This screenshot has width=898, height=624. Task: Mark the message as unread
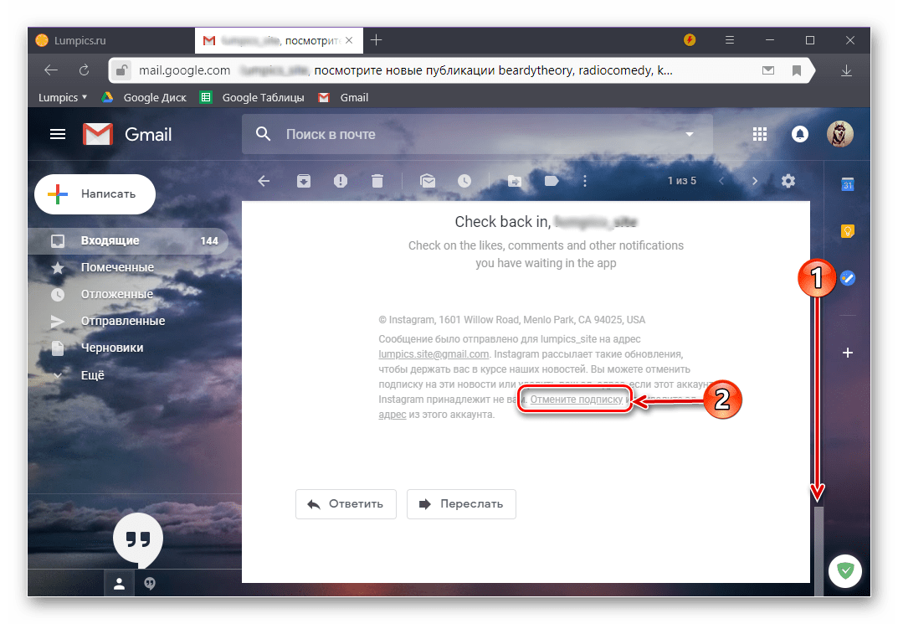[427, 181]
